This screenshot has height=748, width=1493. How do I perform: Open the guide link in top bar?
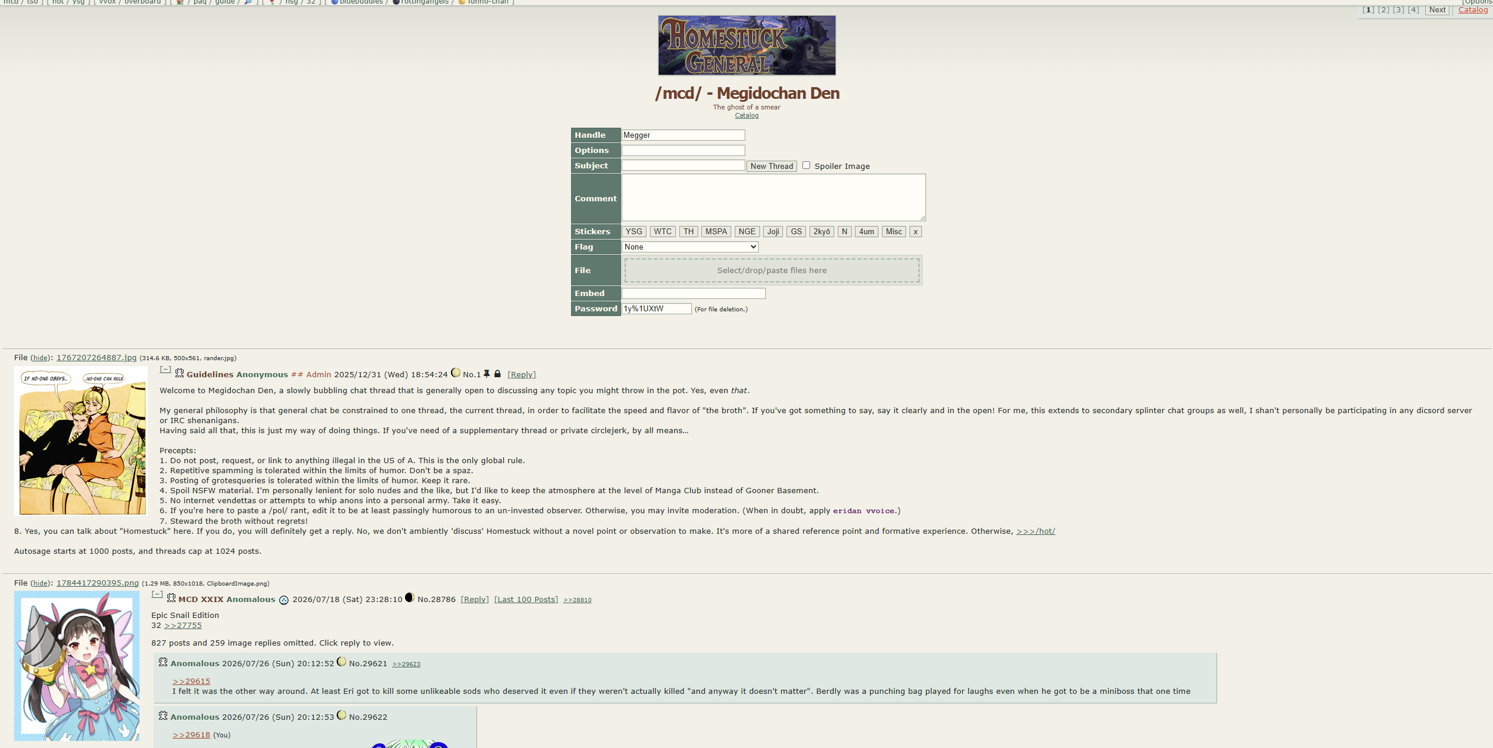[225, 2]
